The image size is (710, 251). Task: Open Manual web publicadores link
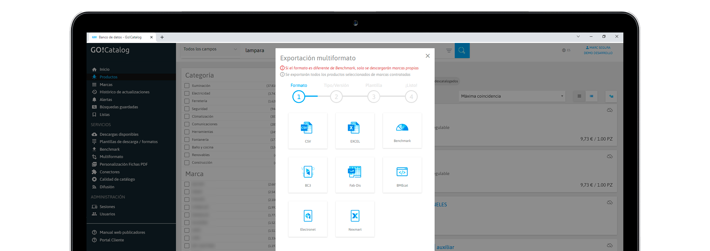click(x=122, y=232)
